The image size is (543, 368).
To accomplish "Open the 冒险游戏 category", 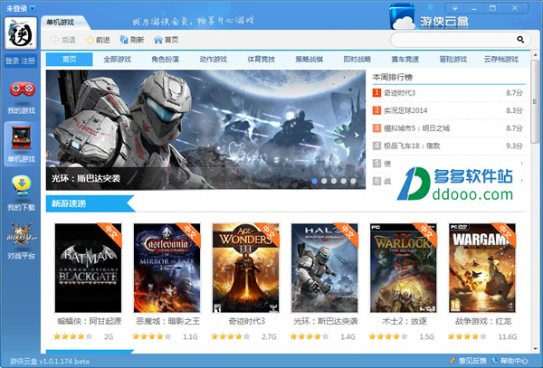I will (453, 59).
